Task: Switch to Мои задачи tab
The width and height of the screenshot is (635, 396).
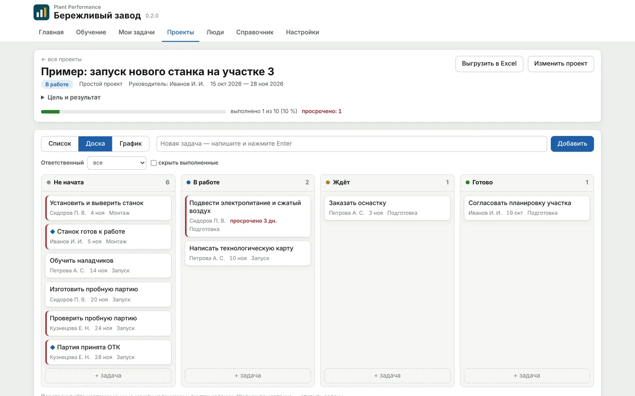Action: tap(137, 32)
